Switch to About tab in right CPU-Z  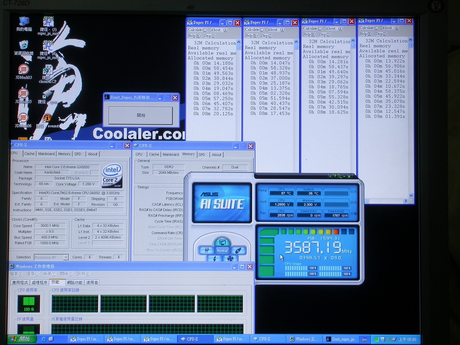[x=216, y=155]
